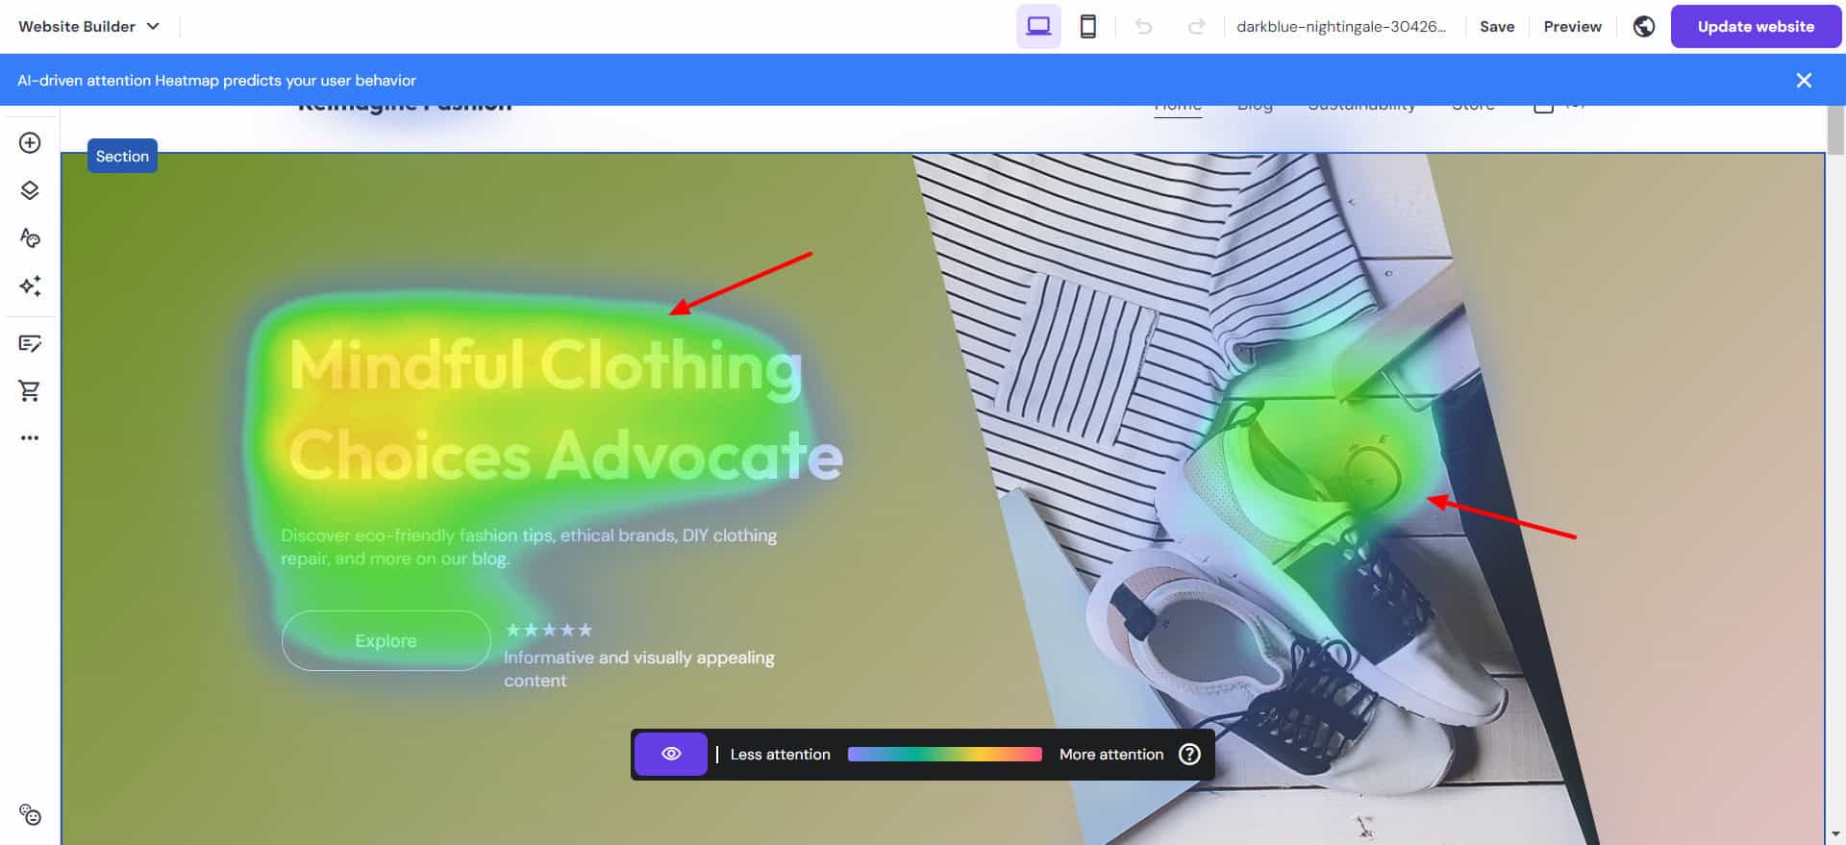Click the Save button

1496,27
